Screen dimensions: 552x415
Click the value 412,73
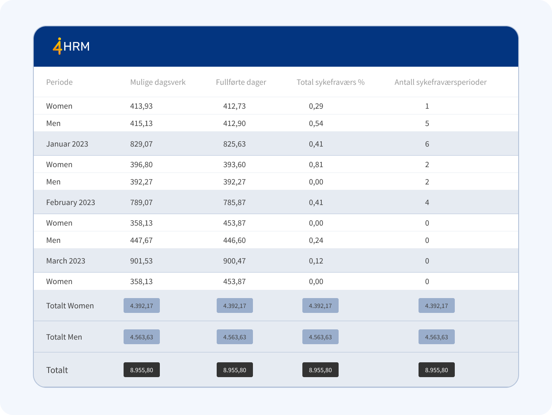(x=234, y=106)
